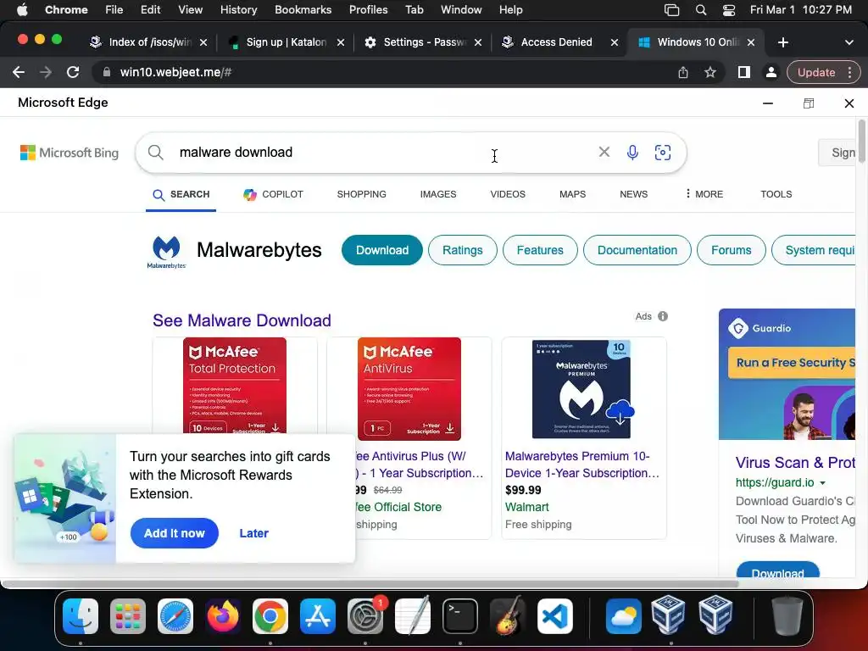Viewport: 868px width, 651px height.
Task: Bookmark this page with star icon
Action: (710, 72)
